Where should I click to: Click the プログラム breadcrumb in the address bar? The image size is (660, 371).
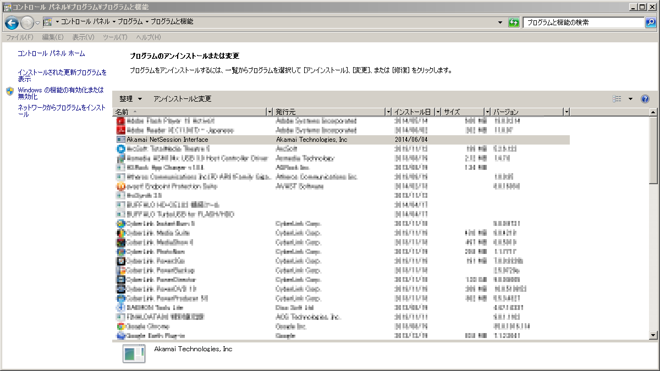click(x=130, y=22)
